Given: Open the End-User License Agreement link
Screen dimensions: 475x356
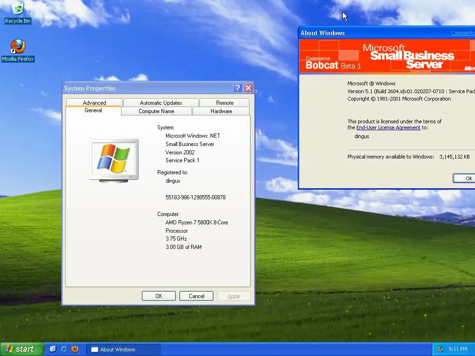Looking at the screenshot, I should coord(388,128).
